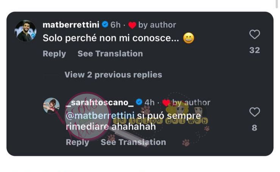Click the verified badge next to _sarahtoscano_
This screenshot has width=280, height=172.
(x=139, y=102)
